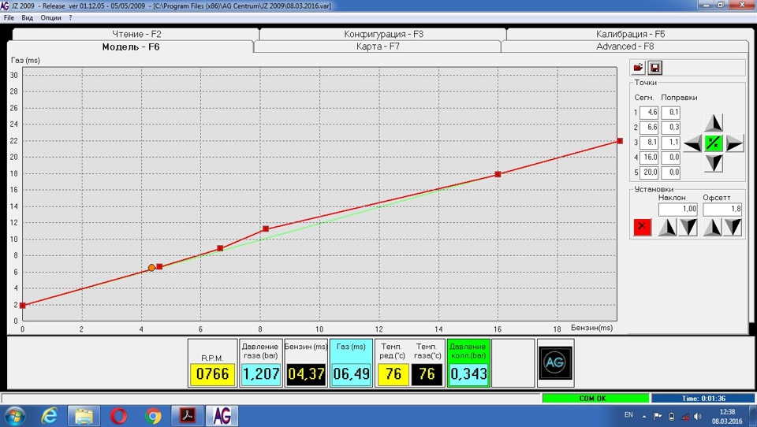Screen dimensions: 757x427
Task: Select red curve end point at right edge
Action: coord(620,141)
